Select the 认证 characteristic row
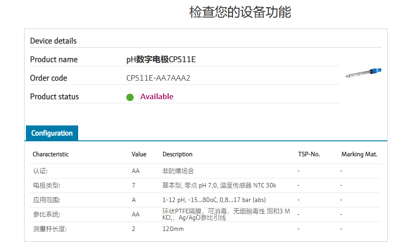This screenshot has width=404, height=250. pyautogui.click(x=40, y=171)
